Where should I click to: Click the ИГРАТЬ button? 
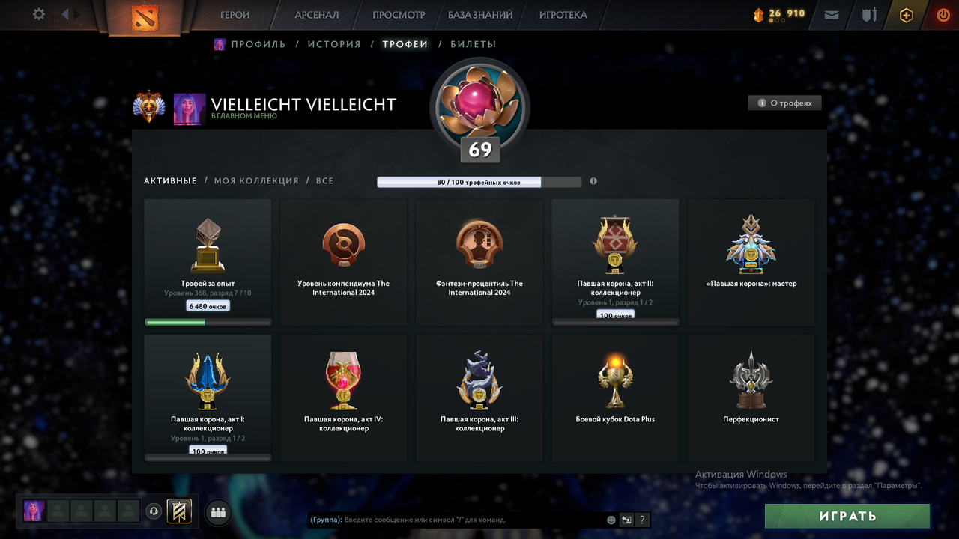[847, 516]
